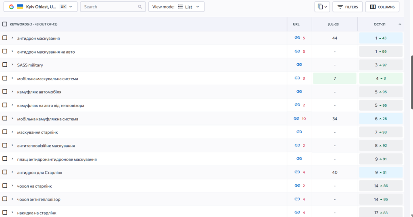Screen dimensions: 413x217
Task: Sort by the OCT-31 column header
Action: click(x=380, y=24)
